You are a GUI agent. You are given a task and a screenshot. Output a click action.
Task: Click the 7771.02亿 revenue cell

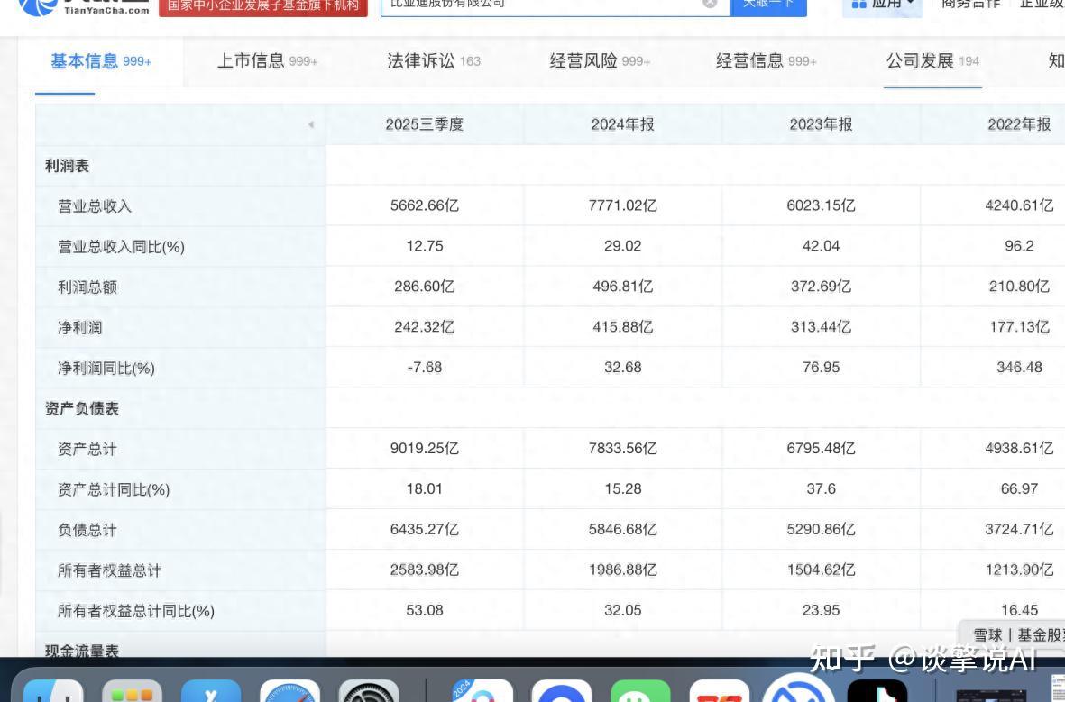[x=623, y=205]
